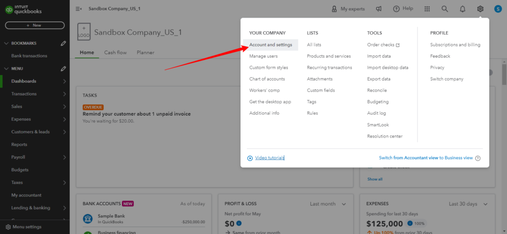507x234 pixels.
Task: Click the Sample Bank account row
Action: click(x=144, y=219)
